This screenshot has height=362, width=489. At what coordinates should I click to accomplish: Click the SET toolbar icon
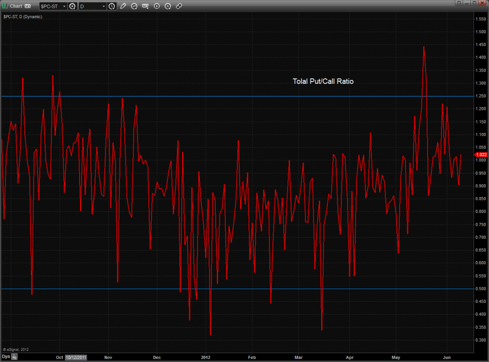[x=145, y=6]
